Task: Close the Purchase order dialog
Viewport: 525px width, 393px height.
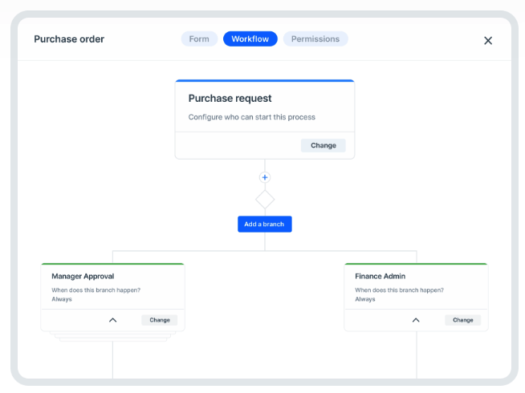Action: click(x=487, y=41)
